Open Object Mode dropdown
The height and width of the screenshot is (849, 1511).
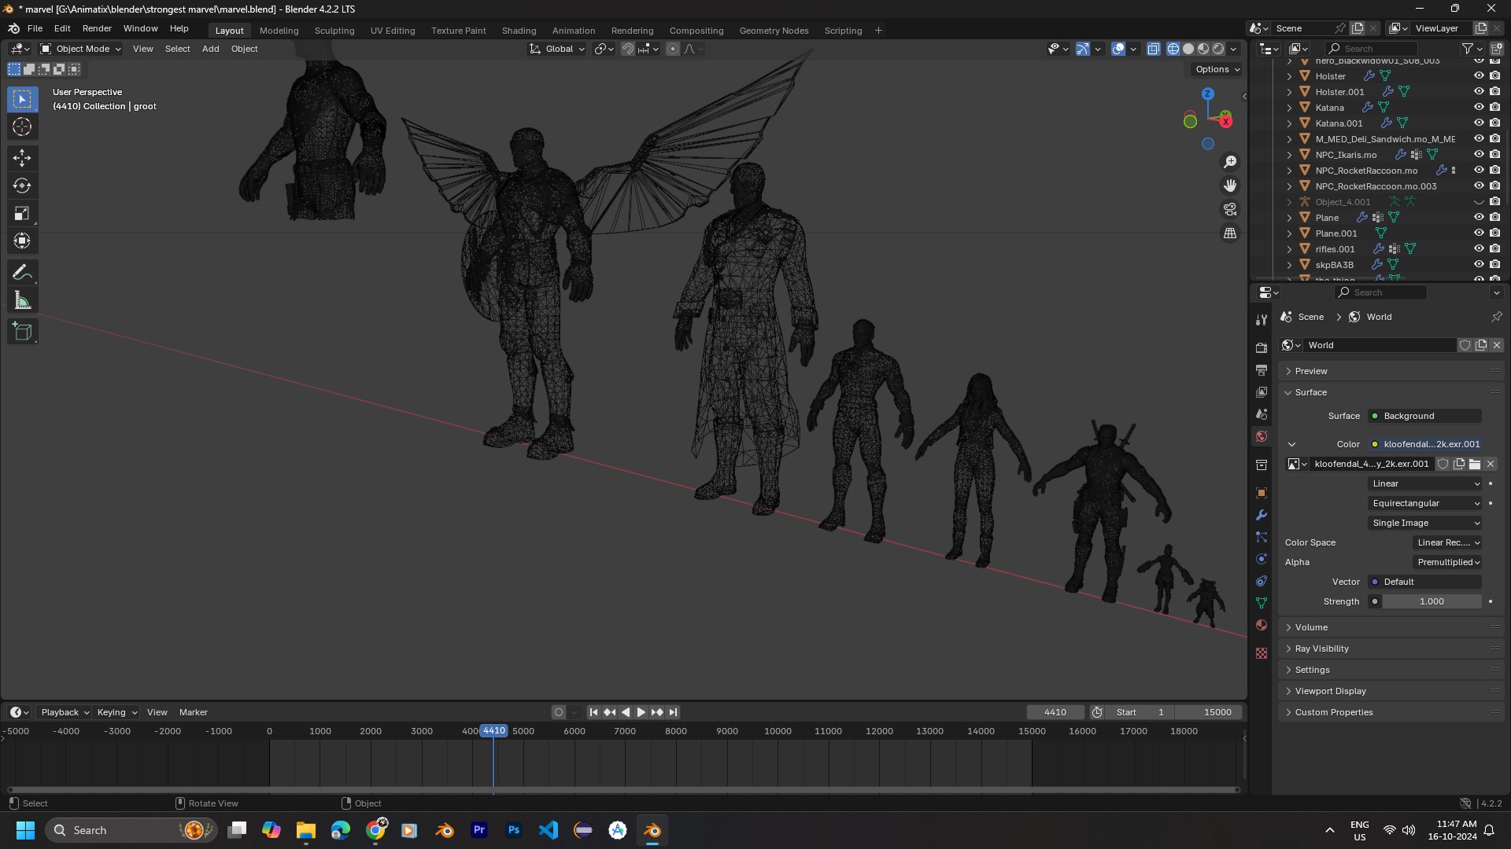80,49
